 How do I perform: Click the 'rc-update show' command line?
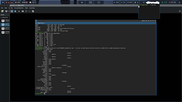[49, 49]
